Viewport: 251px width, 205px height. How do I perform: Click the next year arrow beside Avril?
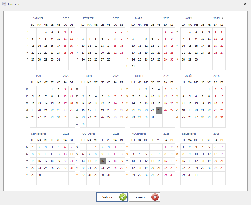point(223,18)
